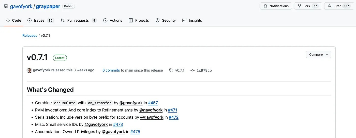Click the Insights graph icon

184,20
